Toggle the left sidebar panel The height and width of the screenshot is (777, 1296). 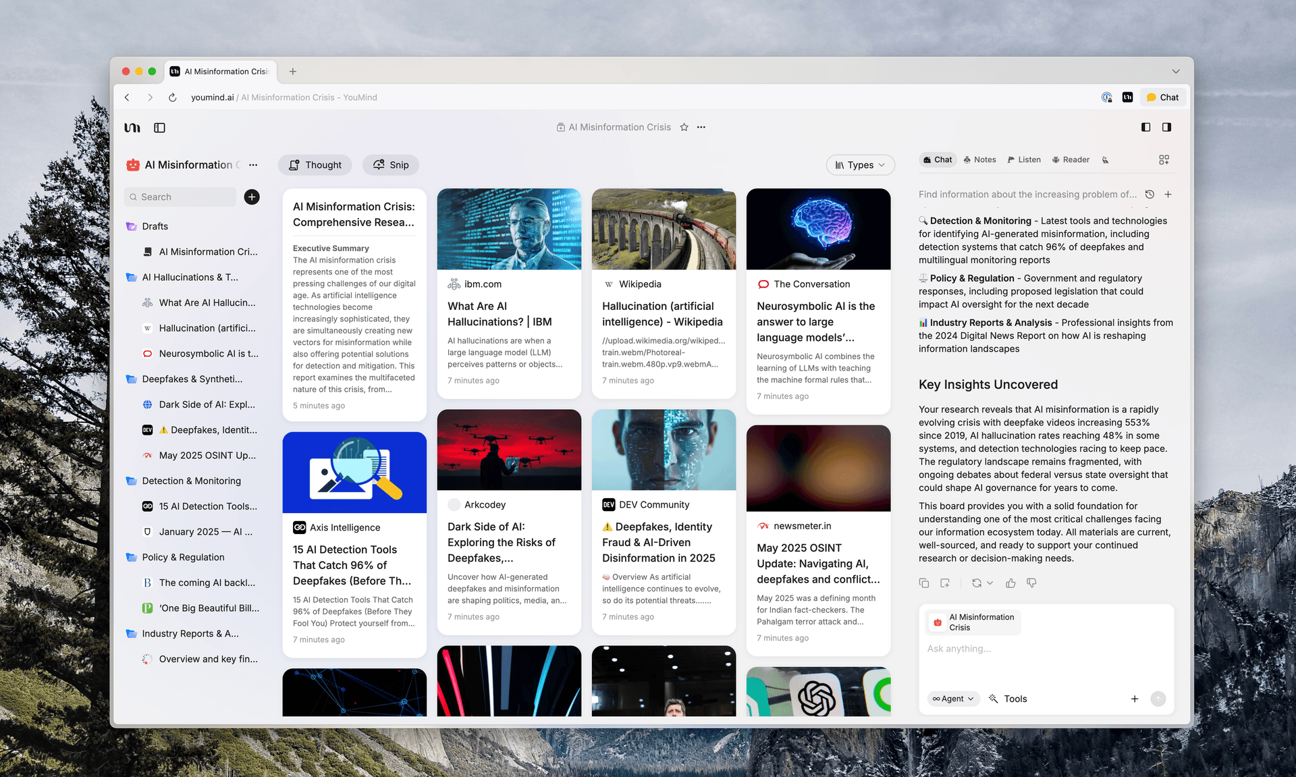tap(159, 128)
